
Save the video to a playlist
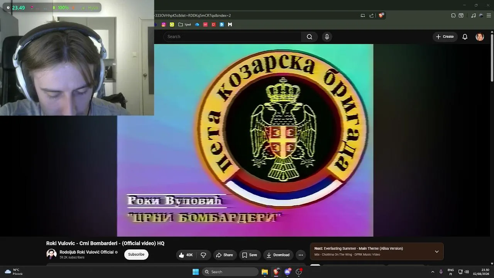tap(250, 255)
